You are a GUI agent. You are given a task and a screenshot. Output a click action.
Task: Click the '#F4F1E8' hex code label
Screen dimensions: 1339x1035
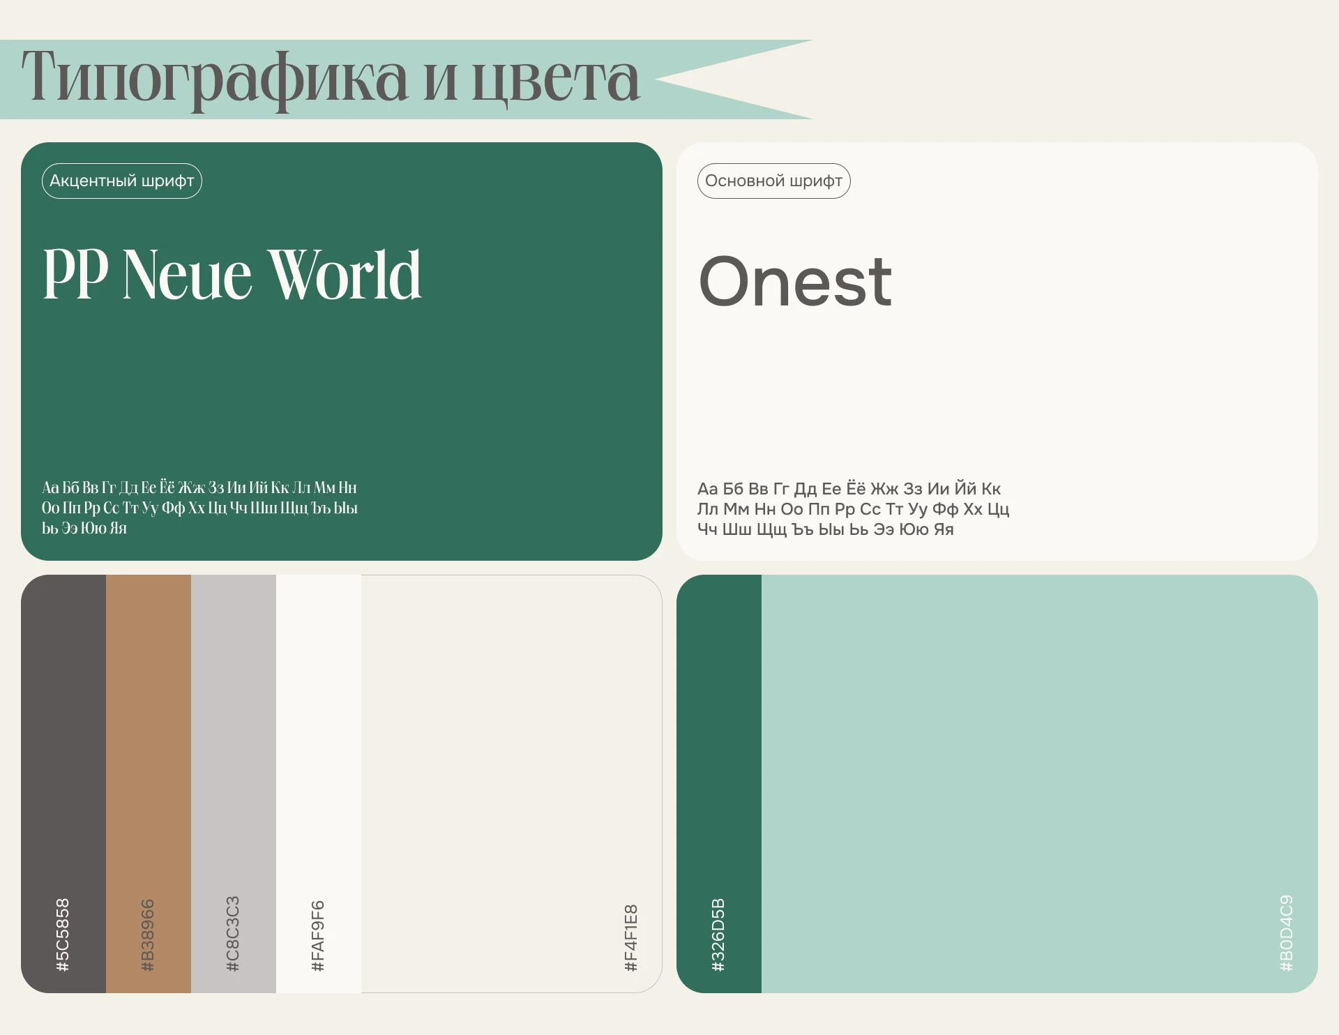tap(631, 938)
